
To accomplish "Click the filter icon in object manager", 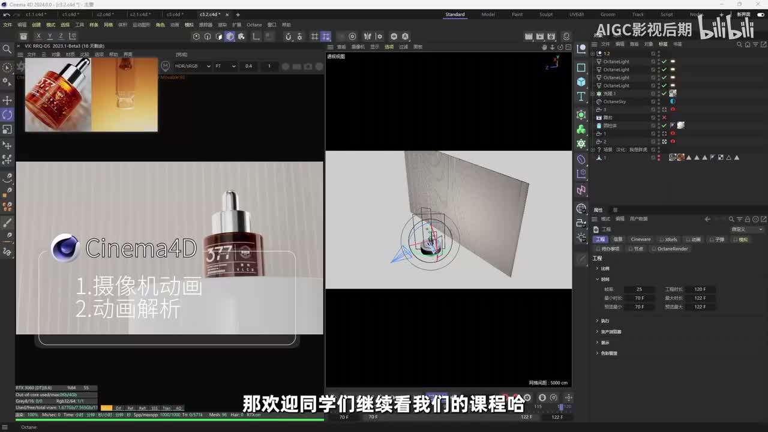I will (755, 44).
